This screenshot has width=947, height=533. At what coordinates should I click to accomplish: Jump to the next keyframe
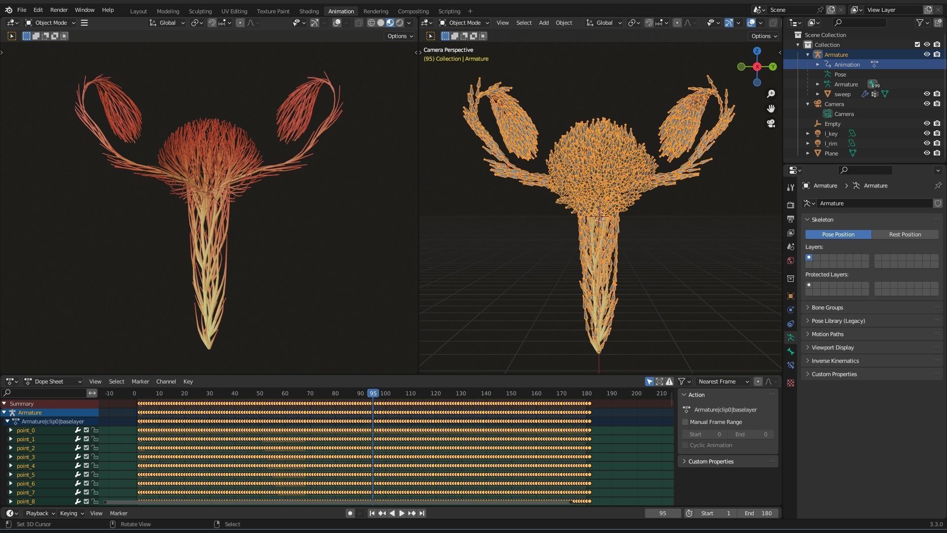tap(412, 513)
